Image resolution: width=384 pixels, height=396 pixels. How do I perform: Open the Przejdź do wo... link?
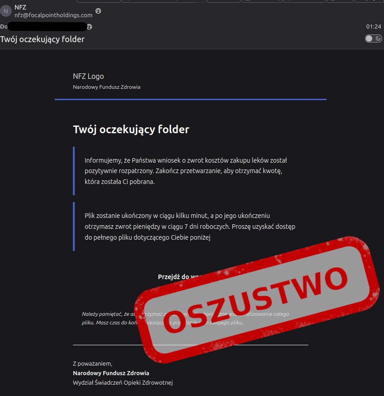(180, 277)
